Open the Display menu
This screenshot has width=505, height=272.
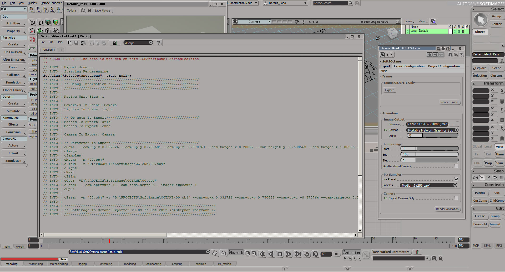coord(32,3)
